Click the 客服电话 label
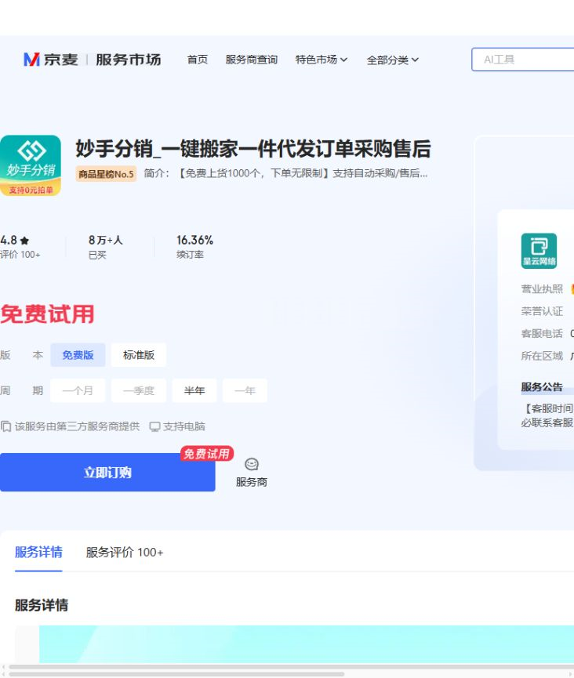 [x=542, y=333]
